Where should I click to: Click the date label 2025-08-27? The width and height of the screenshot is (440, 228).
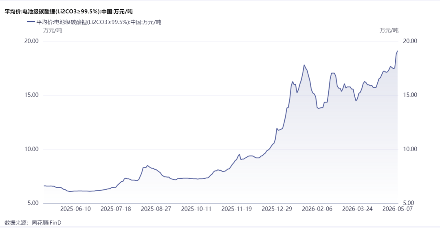[x=156, y=209]
